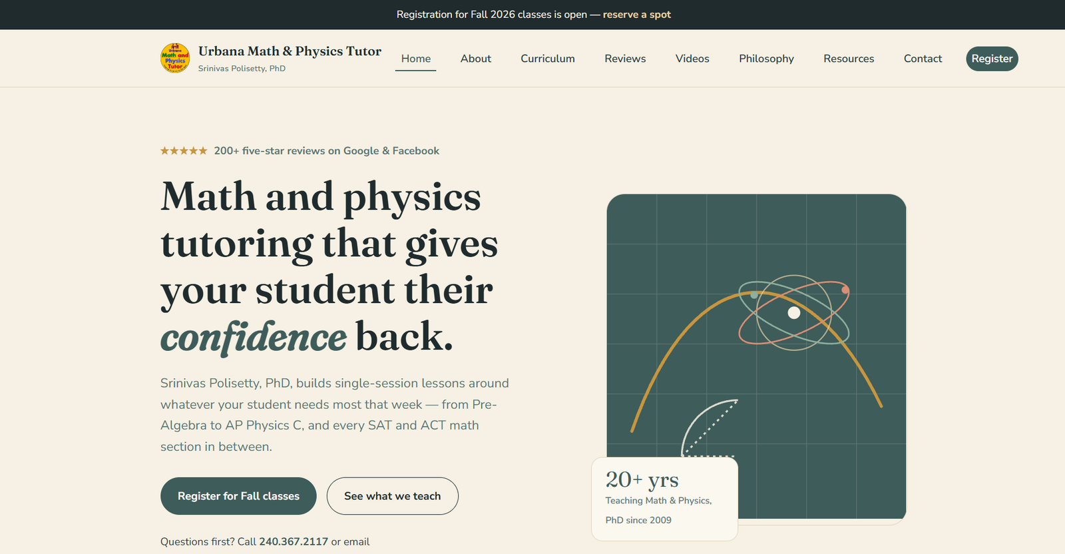The height and width of the screenshot is (554, 1065).
Task: View the Reviews page
Action: tap(625, 59)
